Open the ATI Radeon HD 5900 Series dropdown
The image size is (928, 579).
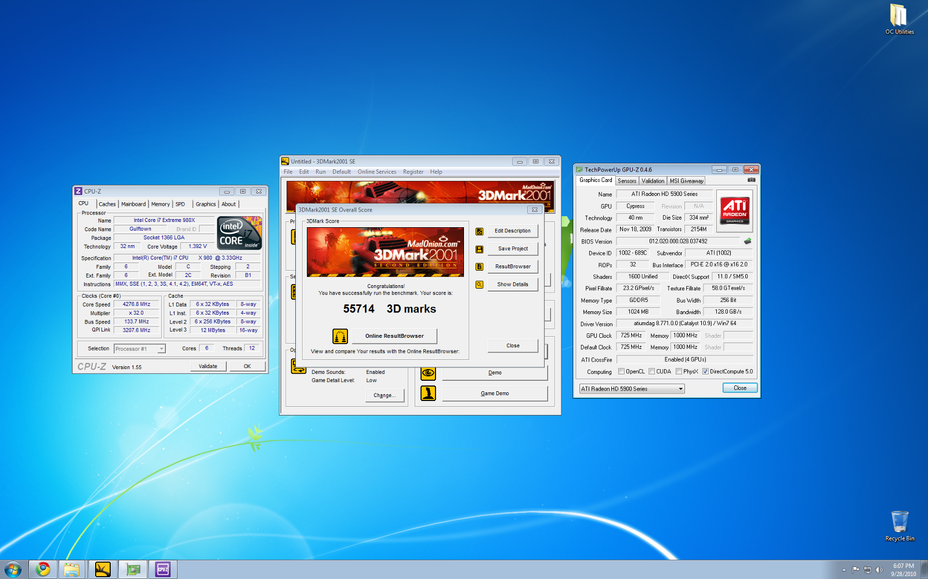[x=632, y=389]
